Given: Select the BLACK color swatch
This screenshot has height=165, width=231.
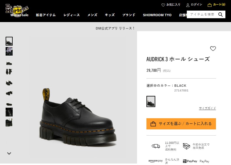Looking at the screenshot, I should tap(151, 101).
